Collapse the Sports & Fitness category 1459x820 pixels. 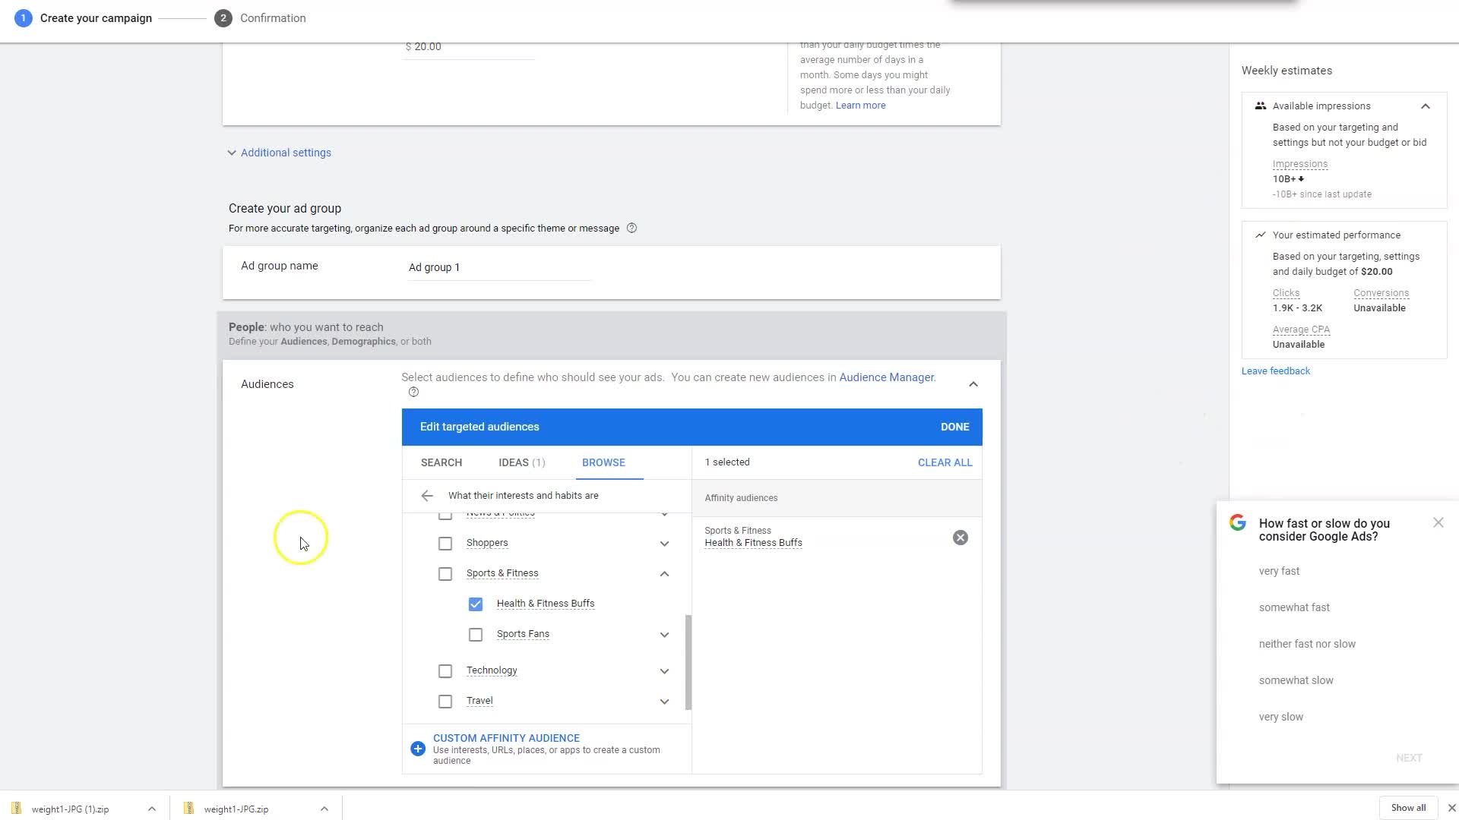click(664, 574)
